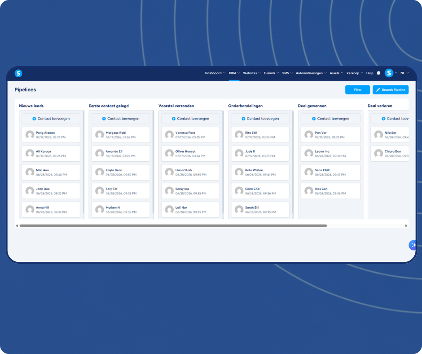The image size is (422, 354).
Task: Click the Pipelines page heading
Action: 25,90
